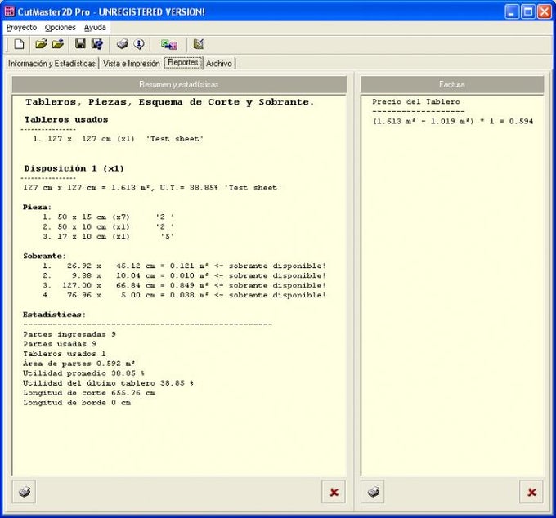Click the optimize checkmark toolbar icon
Screen dimensions: 556x518
[198, 44]
